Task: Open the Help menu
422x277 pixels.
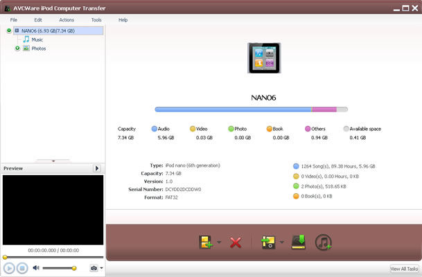Action: (123, 20)
